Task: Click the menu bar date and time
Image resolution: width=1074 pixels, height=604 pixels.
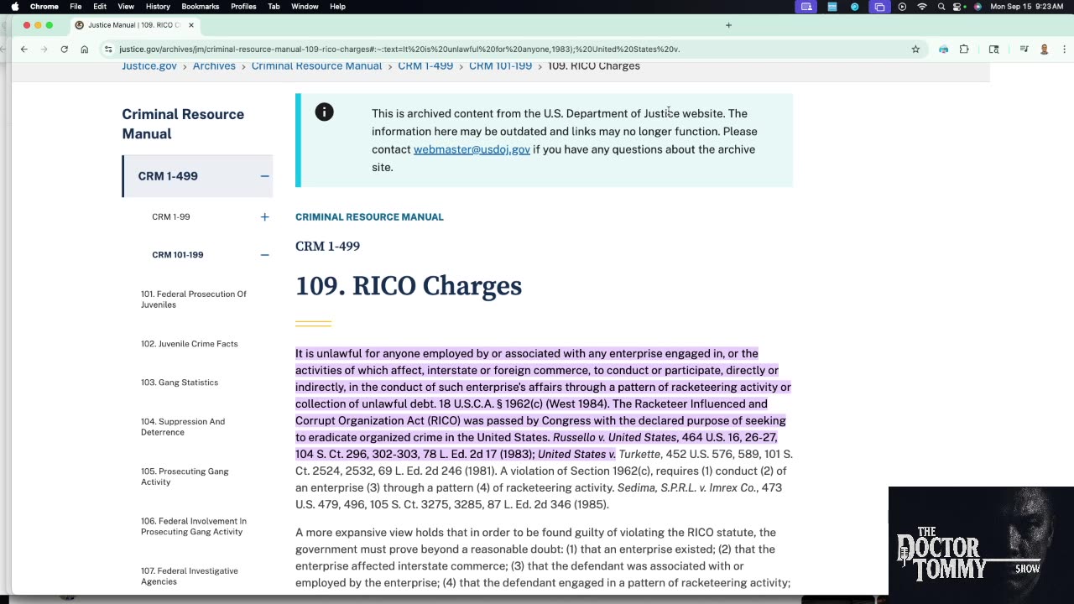Action: [x=1027, y=7]
